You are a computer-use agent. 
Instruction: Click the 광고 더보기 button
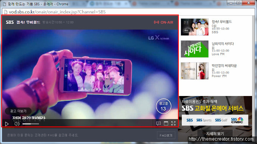(18, 111)
